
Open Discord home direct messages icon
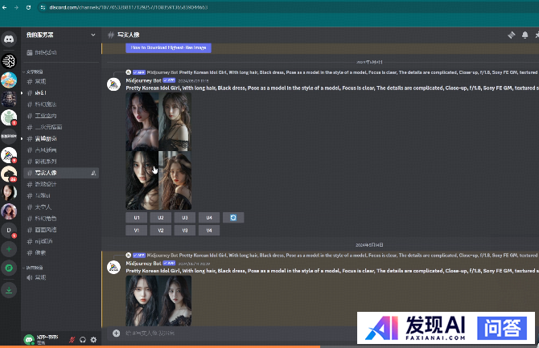tap(9, 38)
